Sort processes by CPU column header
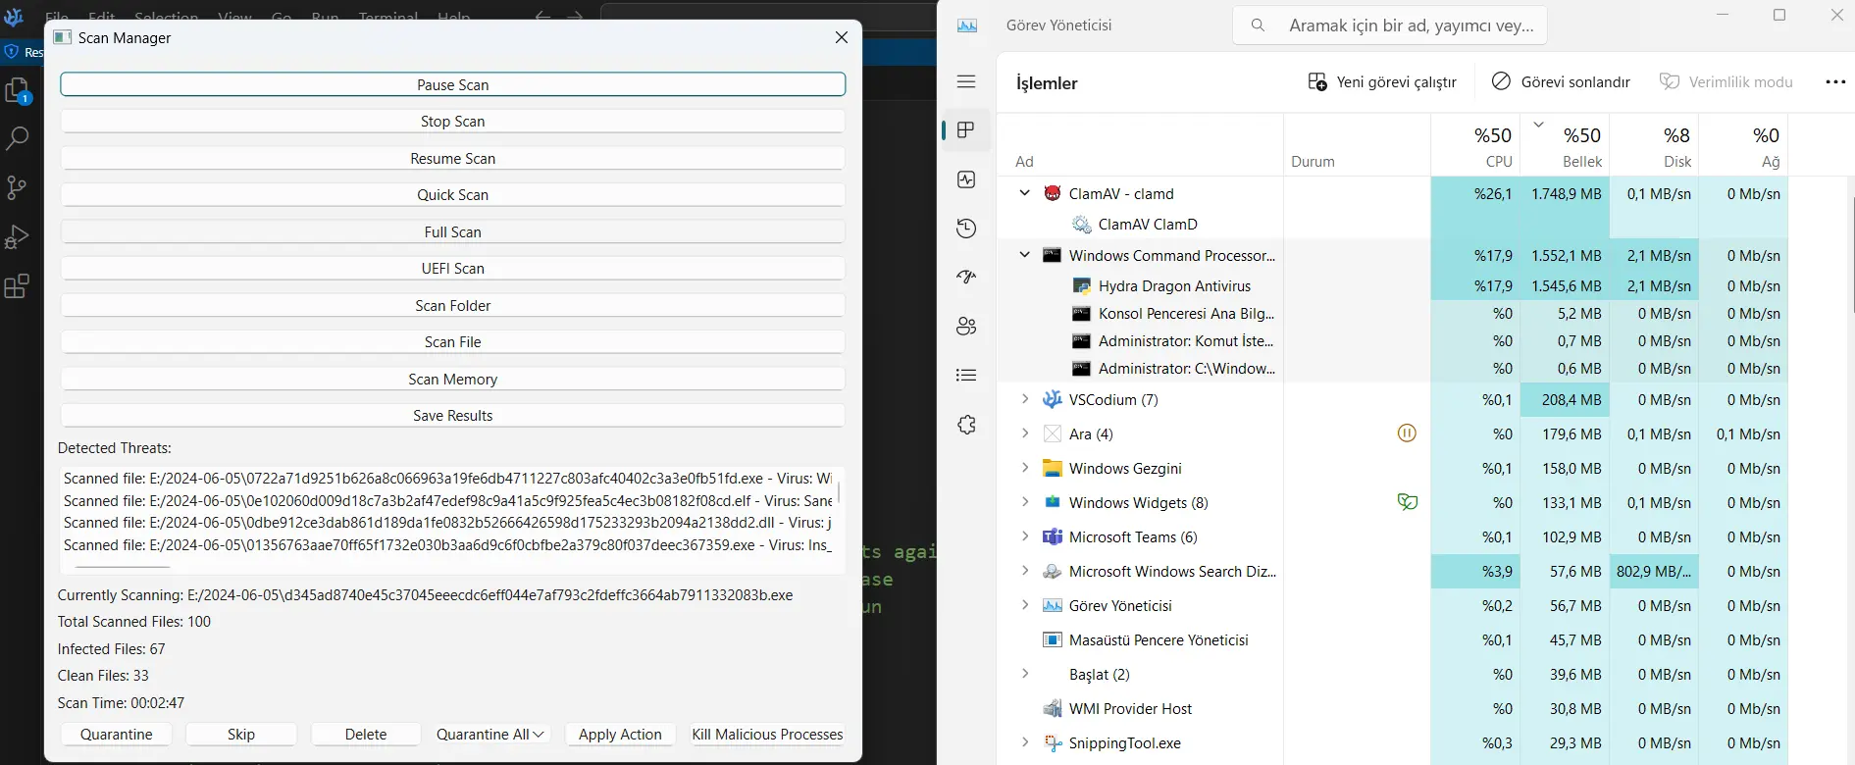Image resolution: width=1855 pixels, height=765 pixels. (1475, 145)
